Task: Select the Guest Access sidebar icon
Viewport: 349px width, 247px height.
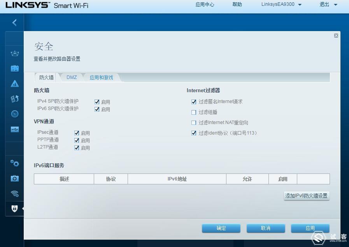Action: pyautogui.click(x=14, y=68)
